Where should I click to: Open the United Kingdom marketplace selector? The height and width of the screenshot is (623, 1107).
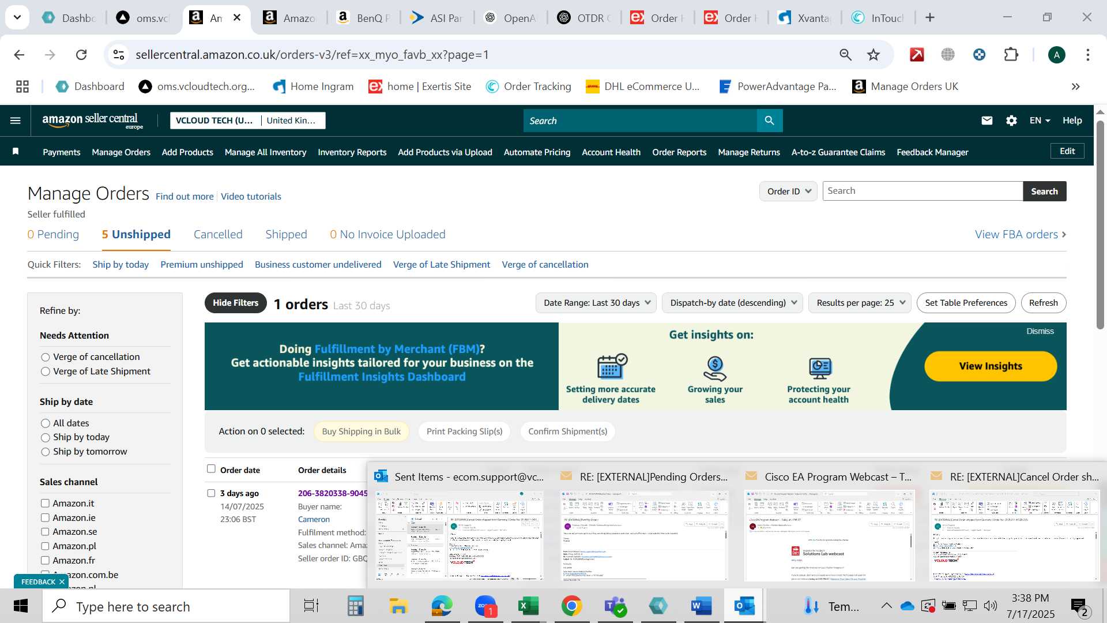tap(293, 121)
